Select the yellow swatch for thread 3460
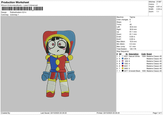Screen dimensions: 163x115 [x=123, y=68]
